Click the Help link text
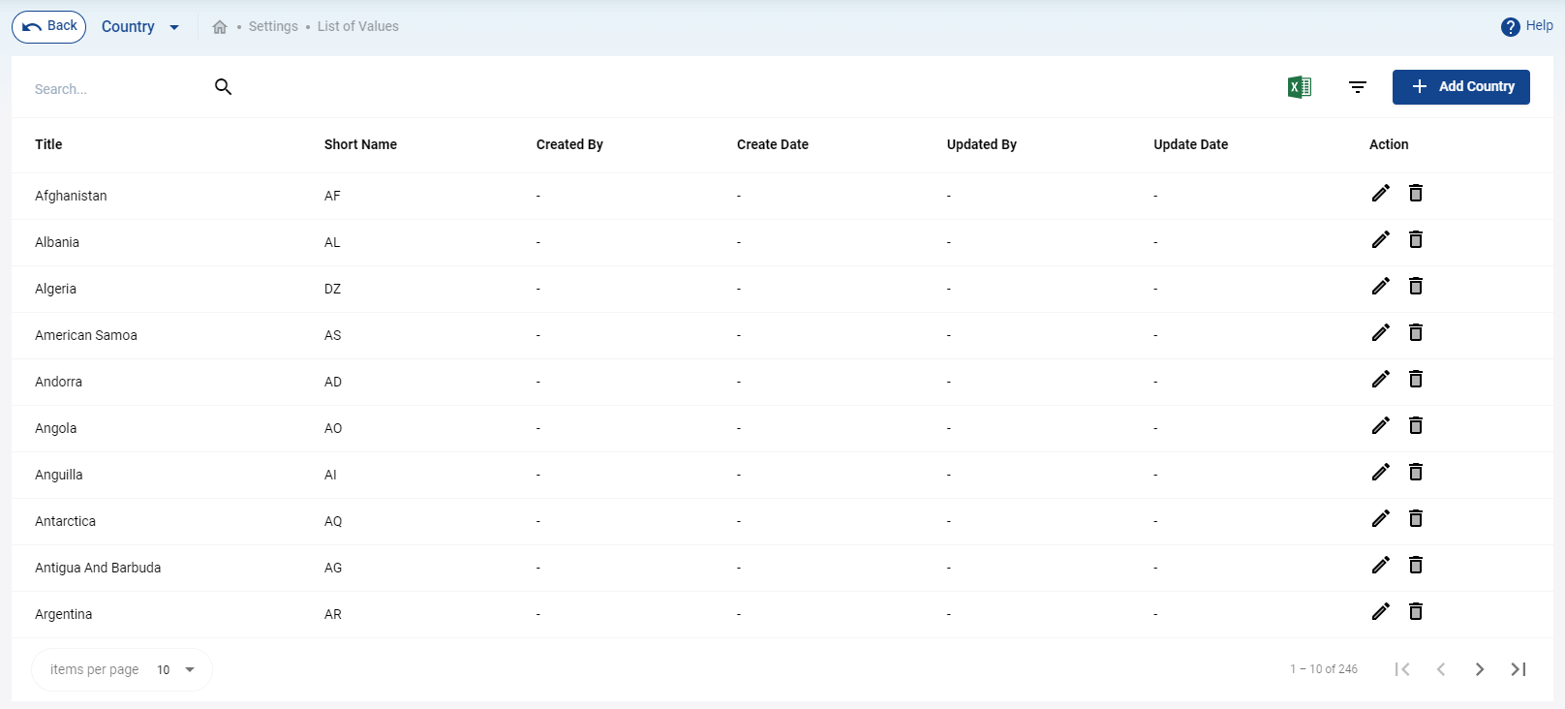The width and height of the screenshot is (1565, 709). tap(1540, 26)
